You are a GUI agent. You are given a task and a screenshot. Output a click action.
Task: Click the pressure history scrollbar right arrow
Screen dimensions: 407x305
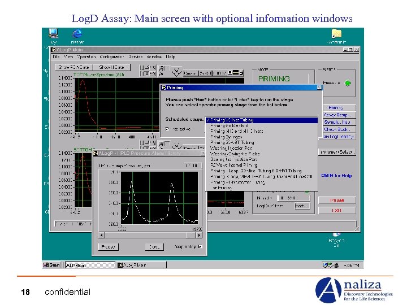(199, 235)
